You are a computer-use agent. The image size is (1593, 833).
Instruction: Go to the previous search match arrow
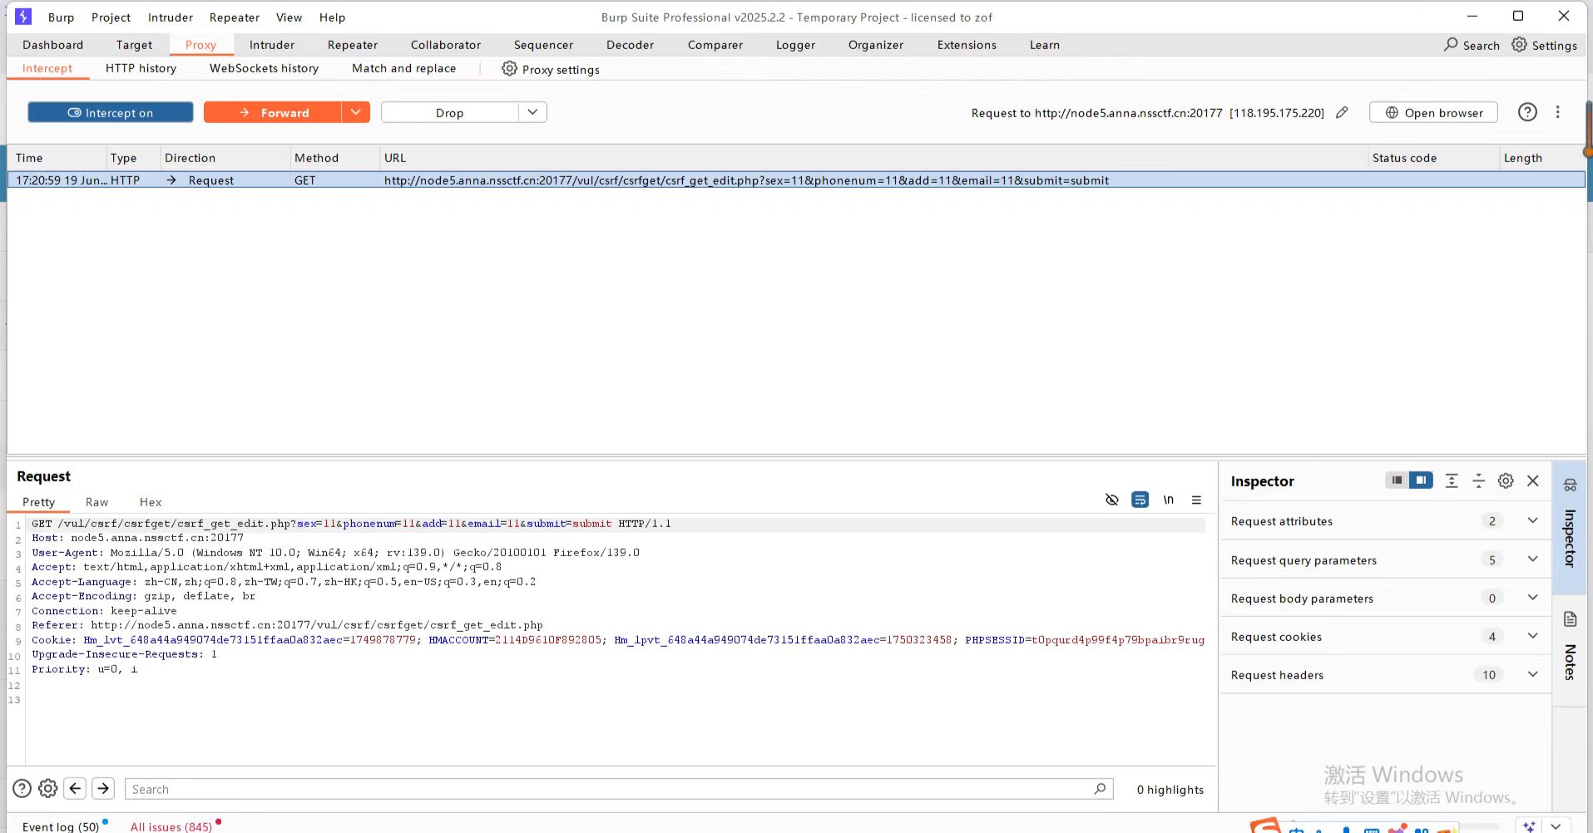coord(75,788)
